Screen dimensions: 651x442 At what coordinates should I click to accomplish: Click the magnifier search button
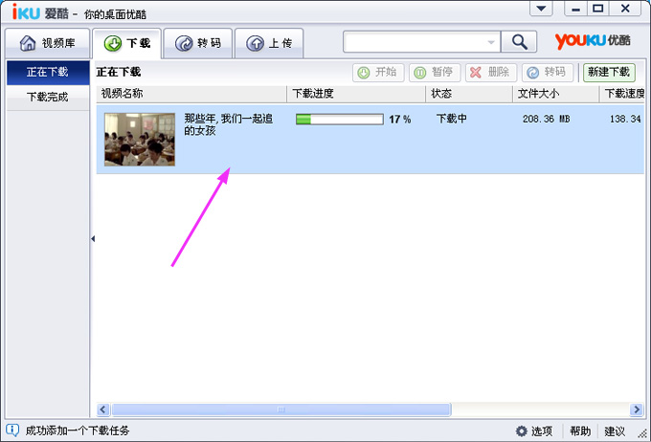(x=519, y=42)
